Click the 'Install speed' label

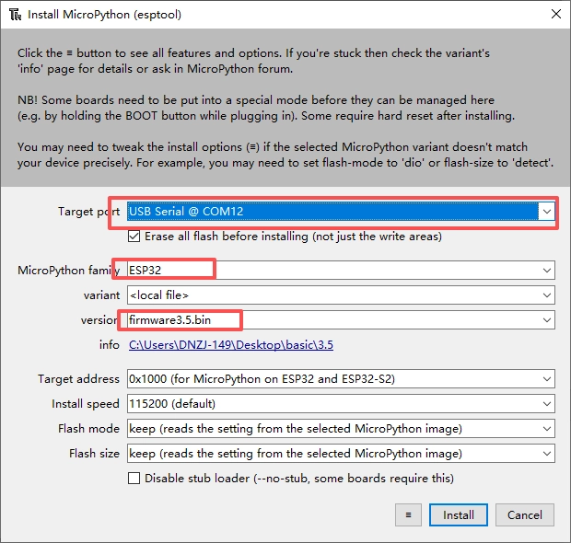[x=86, y=404]
